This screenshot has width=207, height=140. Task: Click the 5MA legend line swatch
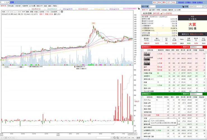tap(30, 9)
